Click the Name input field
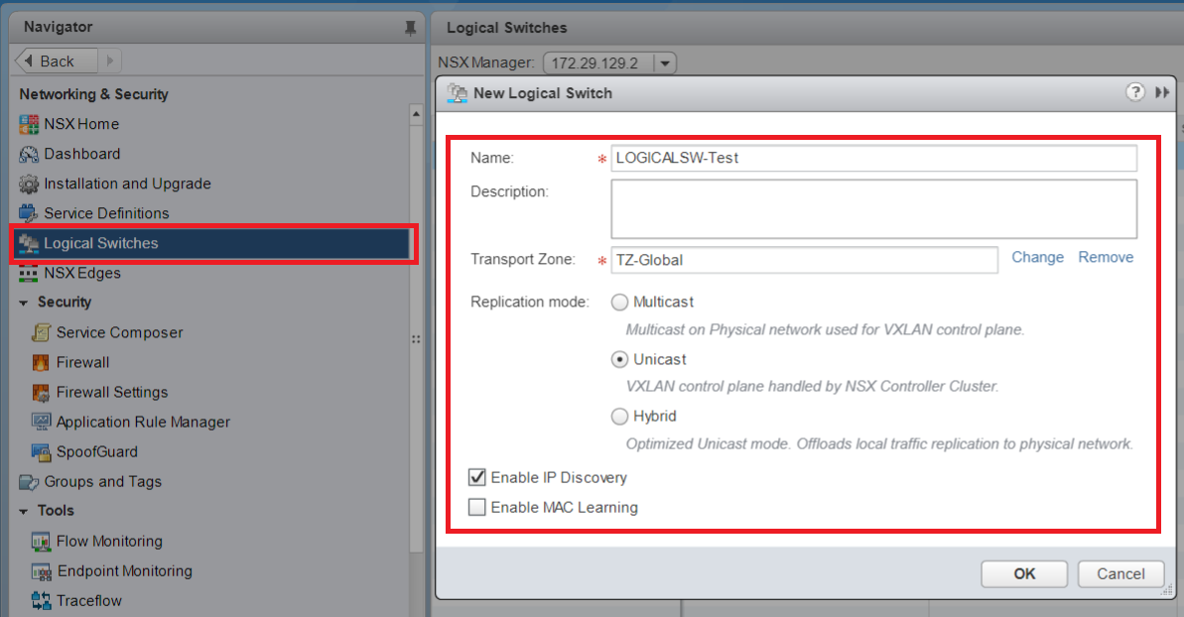Screen dimensions: 1184x617 [x=873, y=158]
